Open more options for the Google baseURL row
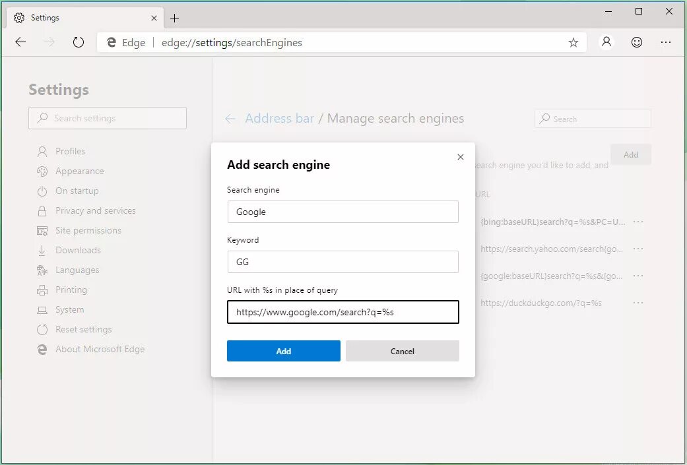The image size is (687, 465). [x=638, y=276]
